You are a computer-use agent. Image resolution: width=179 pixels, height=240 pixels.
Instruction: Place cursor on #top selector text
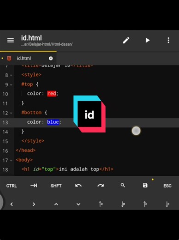pos(27,84)
